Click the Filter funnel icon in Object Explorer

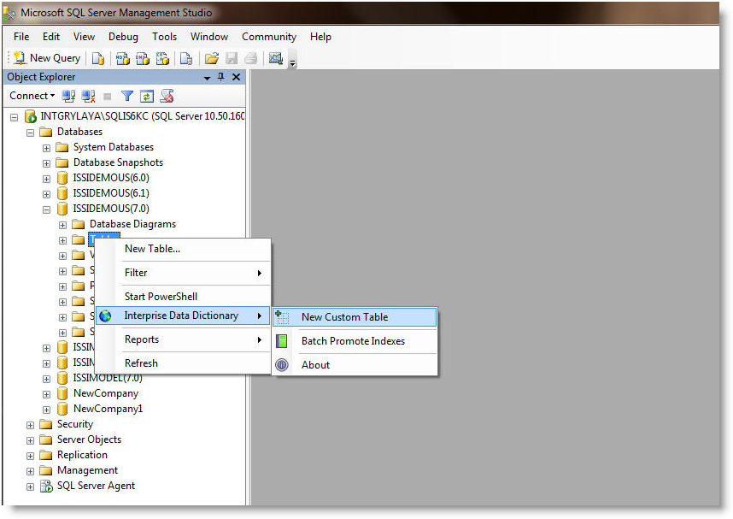tap(127, 96)
